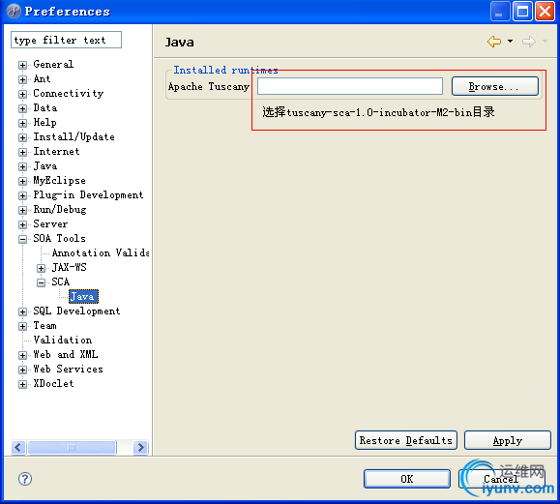This screenshot has width=560, height=504.
Task: Open the help question mark icon
Action: click(x=25, y=479)
